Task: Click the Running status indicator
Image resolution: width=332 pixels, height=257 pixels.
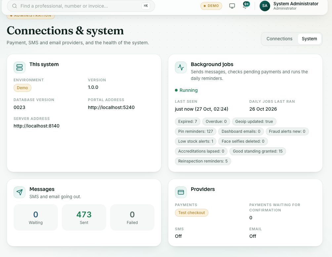Action: tap(186, 90)
